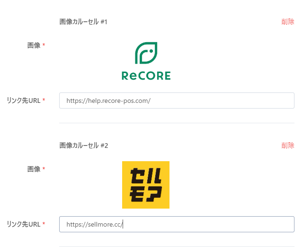Click the required asterisk by first リンク先URL

(44, 100)
